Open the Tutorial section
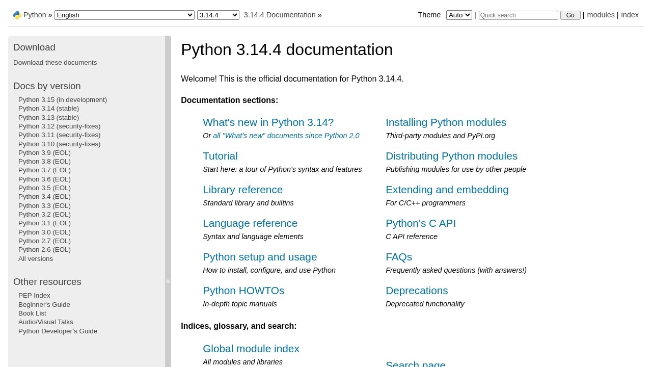 pyautogui.click(x=220, y=156)
